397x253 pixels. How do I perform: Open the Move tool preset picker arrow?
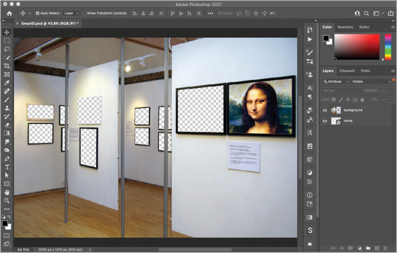[x=29, y=13]
